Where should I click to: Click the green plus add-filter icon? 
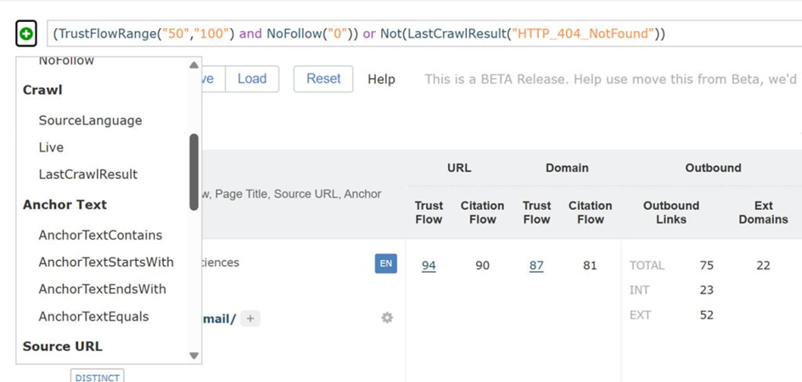pyautogui.click(x=26, y=35)
